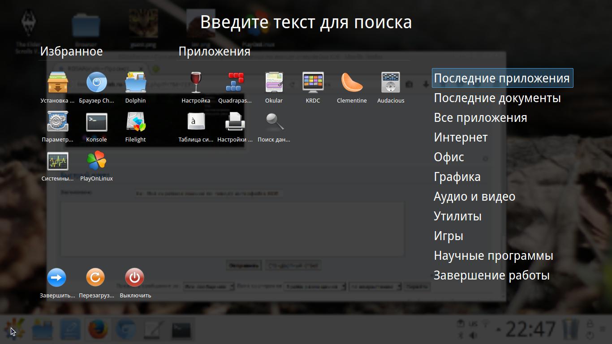This screenshot has width=612, height=344.
Task: Switch to Последние документы category
Action: (497, 98)
